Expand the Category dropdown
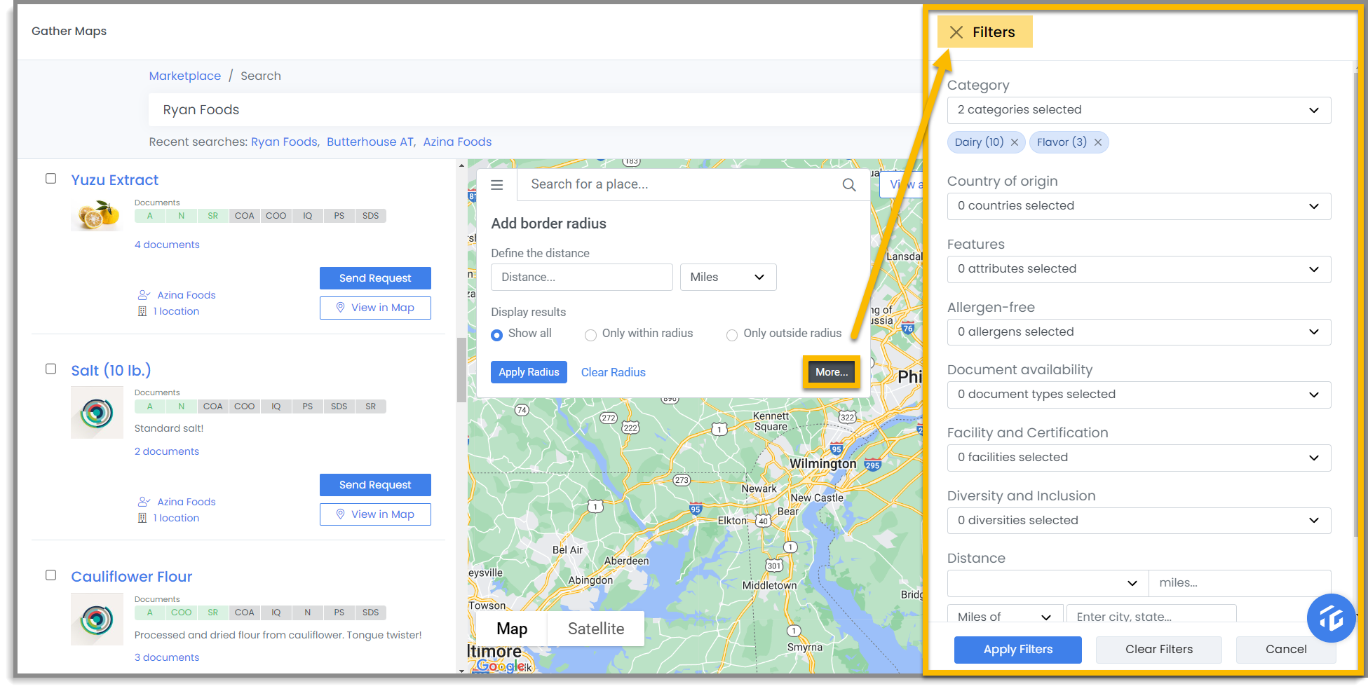Viewport: 1368px width, 691px height. tap(1139, 110)
